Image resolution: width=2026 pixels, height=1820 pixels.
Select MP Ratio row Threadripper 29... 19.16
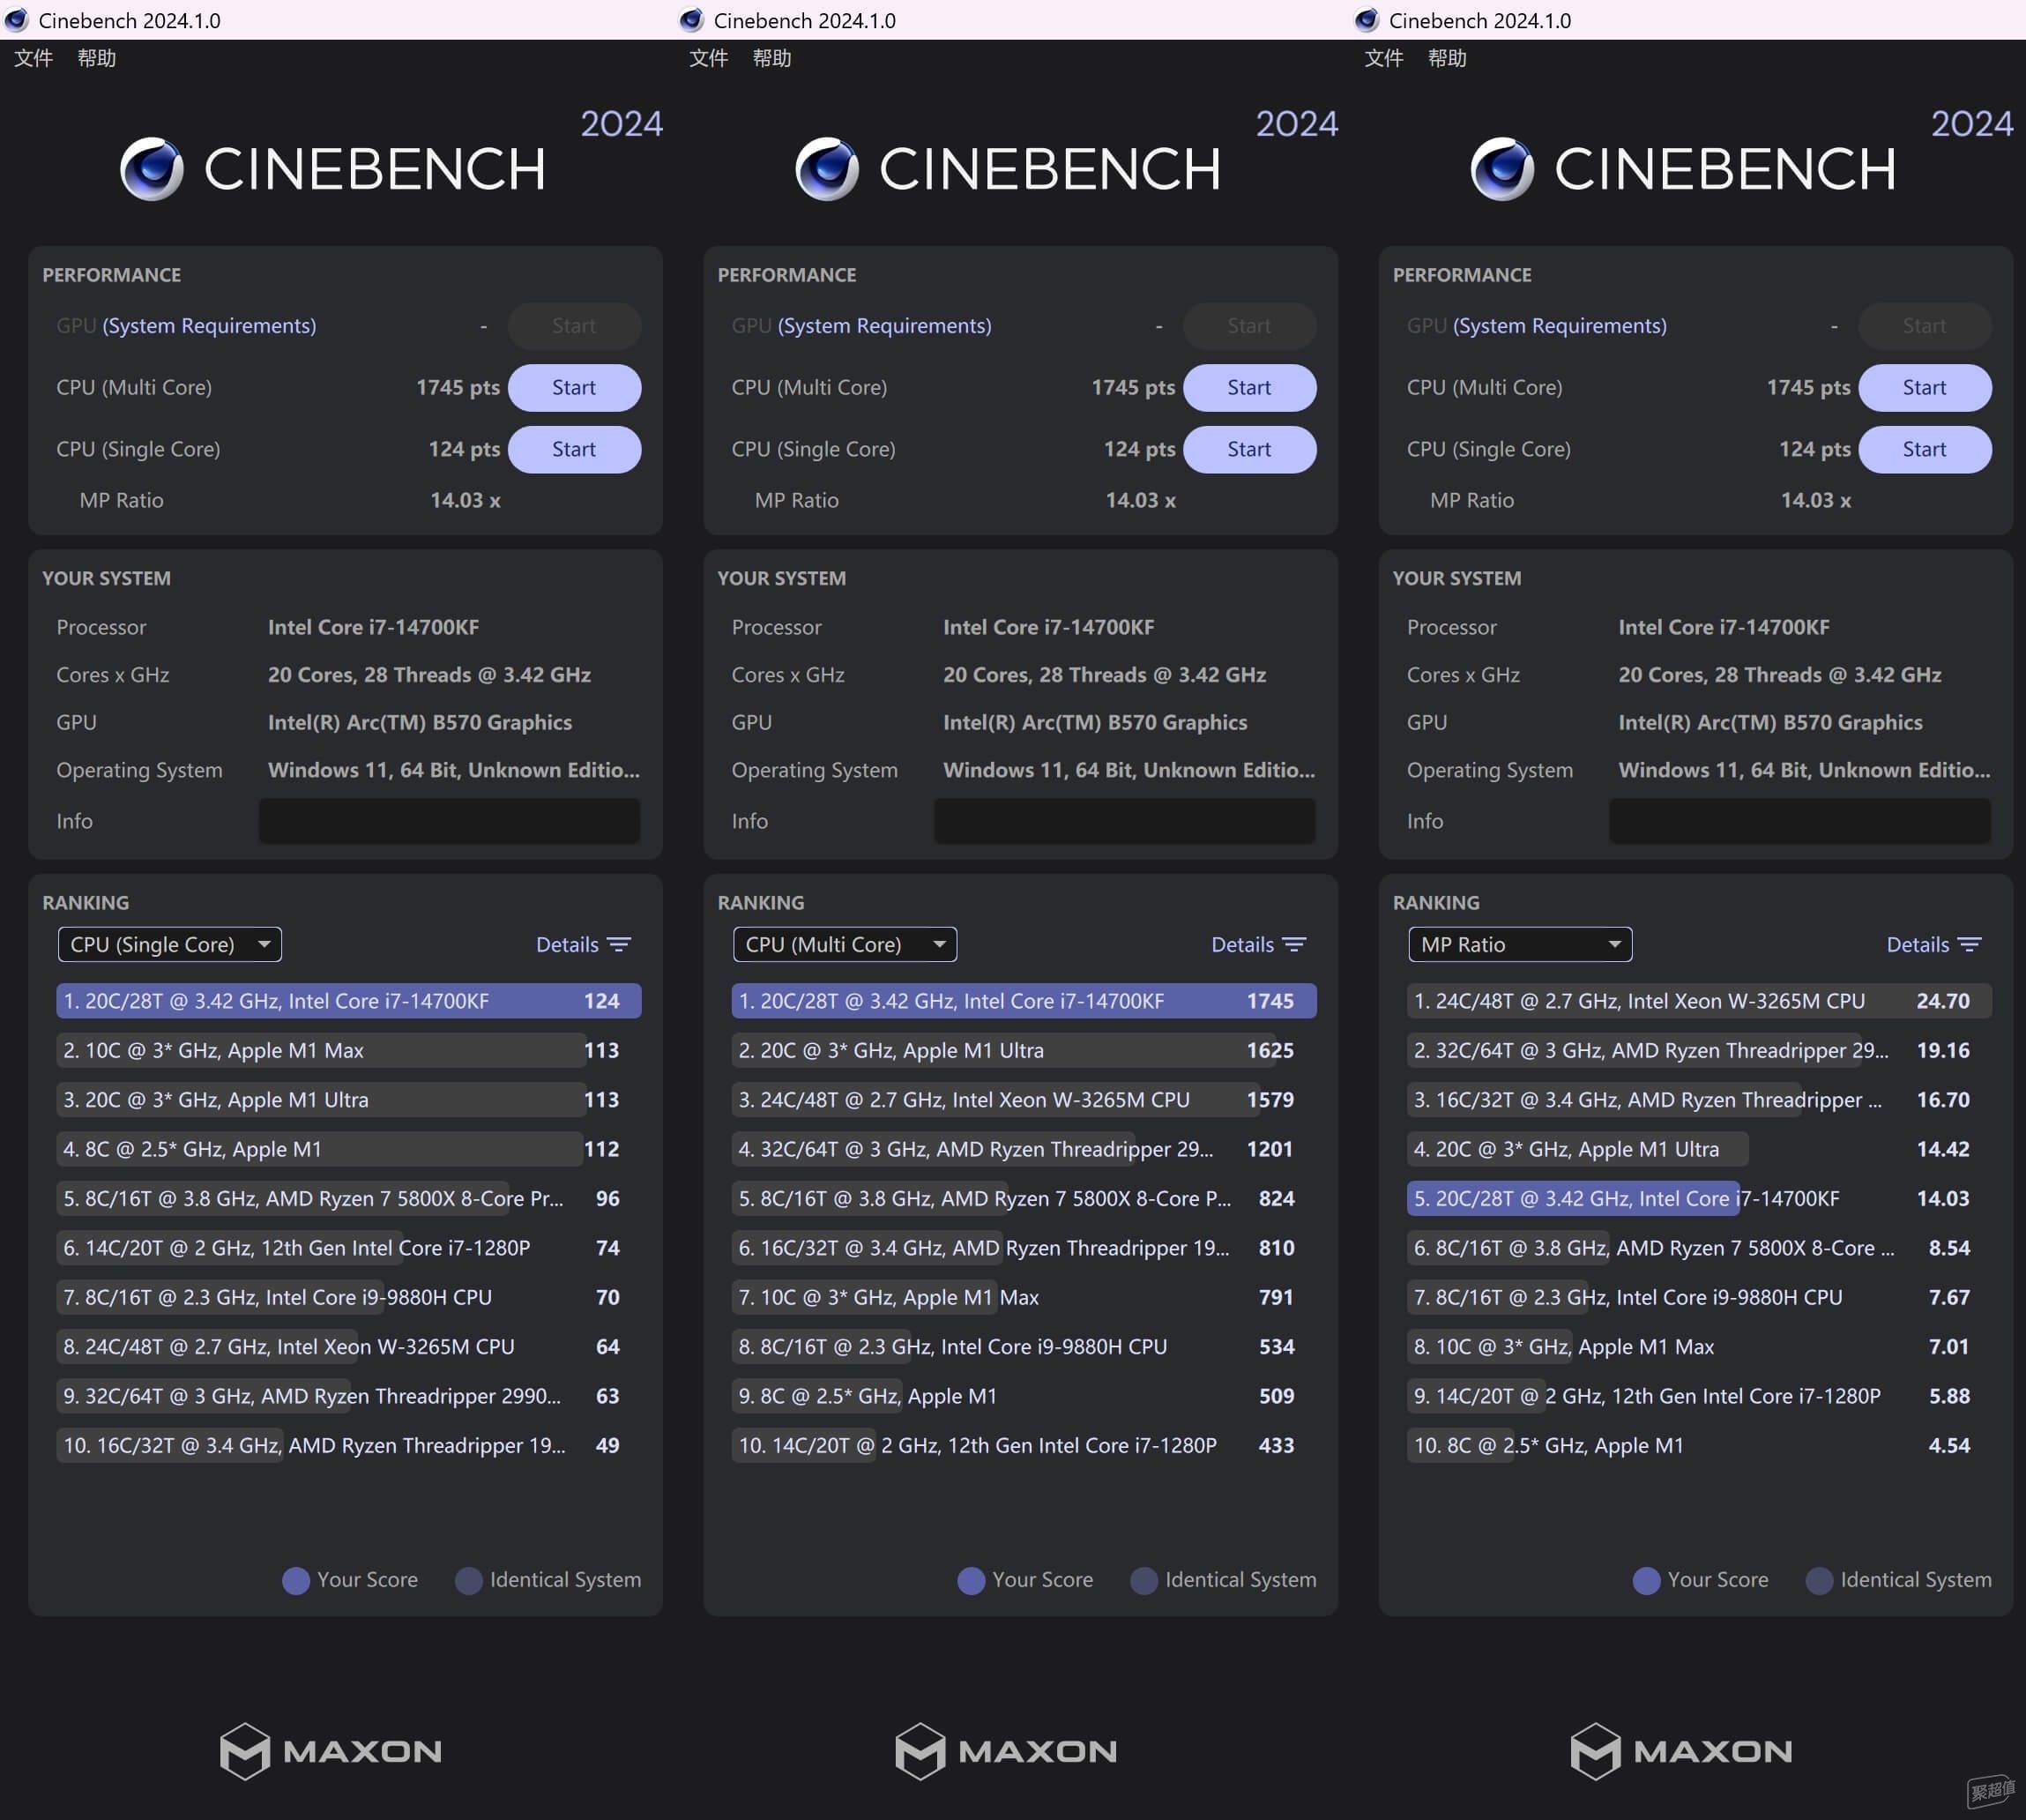(x=1698, y=1051)
